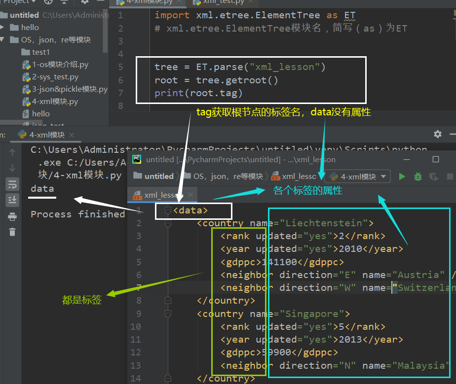Click root = tree.getroot() code line
Viewport: 456px width, 384px height.
[x=216, y=80]
